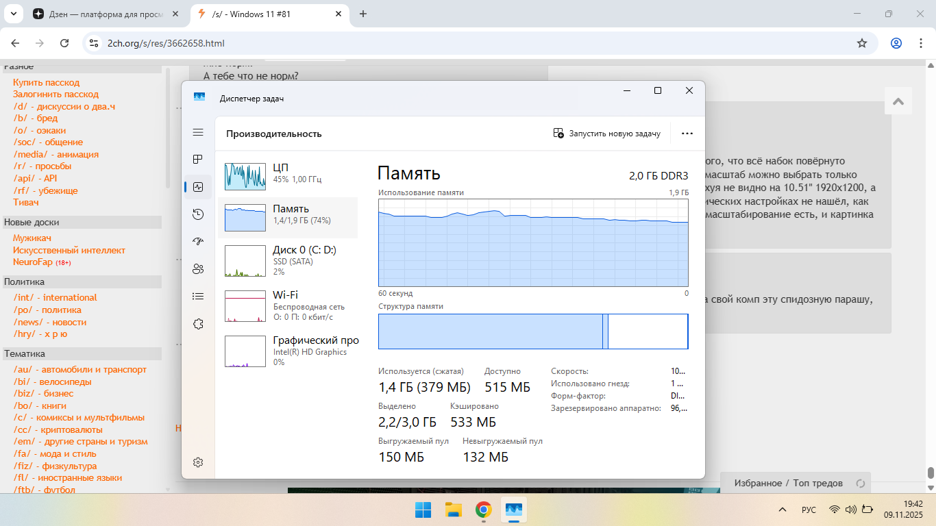Open the Users icon in Task Manager sidebar

pyautogui.click(x=198, y=268)
